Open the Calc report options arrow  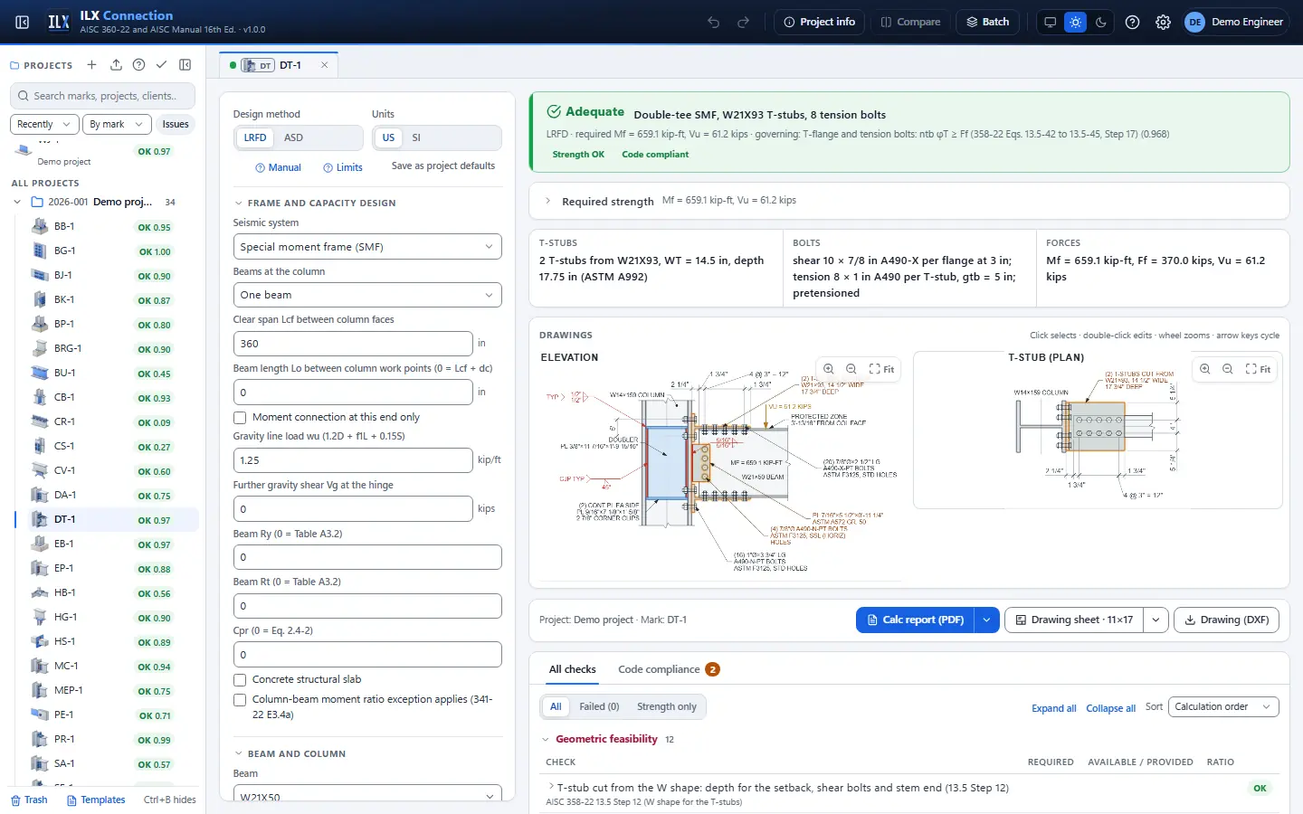tap(986, 620)
